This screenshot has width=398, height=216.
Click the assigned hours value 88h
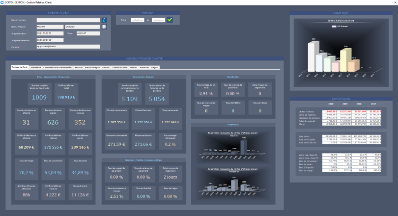point(26,195)
